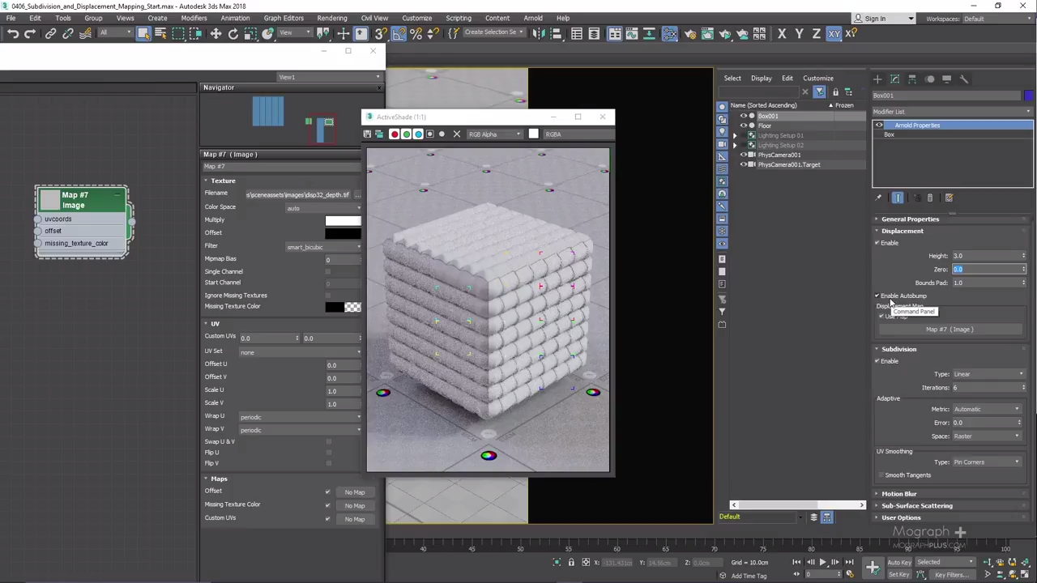The width and height of the screenshot is (1037, 583).
Task: Toggle Enable Autobump checkbox
Action: coord(877,296)
